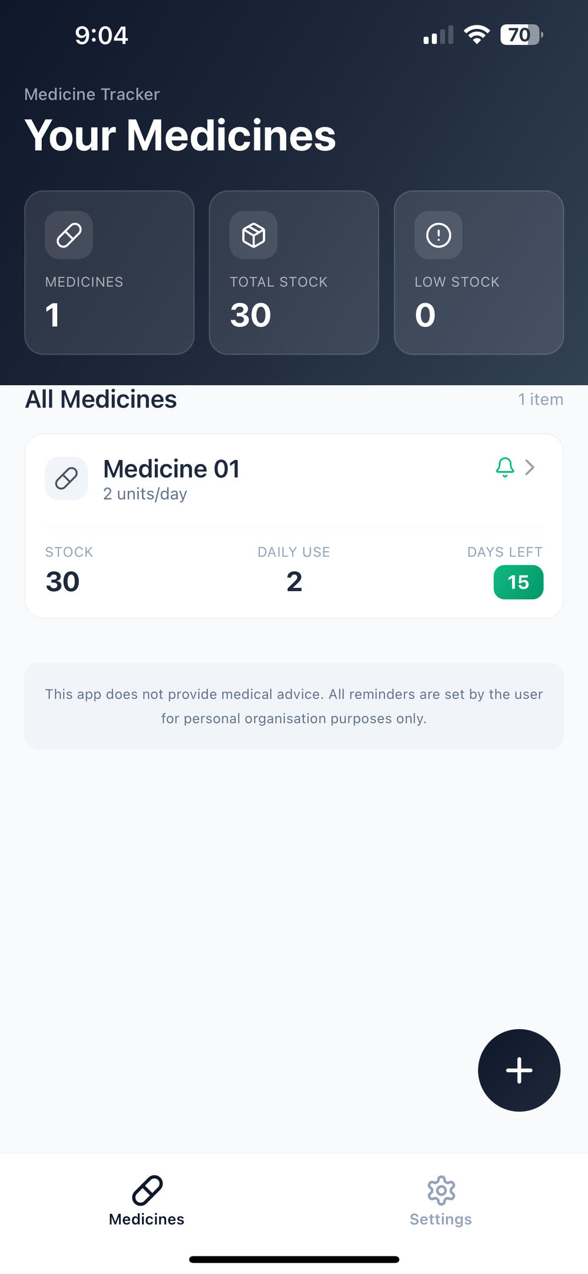Tap the pill icon in Medicines card
Viewport: 588px width, 1274px height.
point(69,235)
